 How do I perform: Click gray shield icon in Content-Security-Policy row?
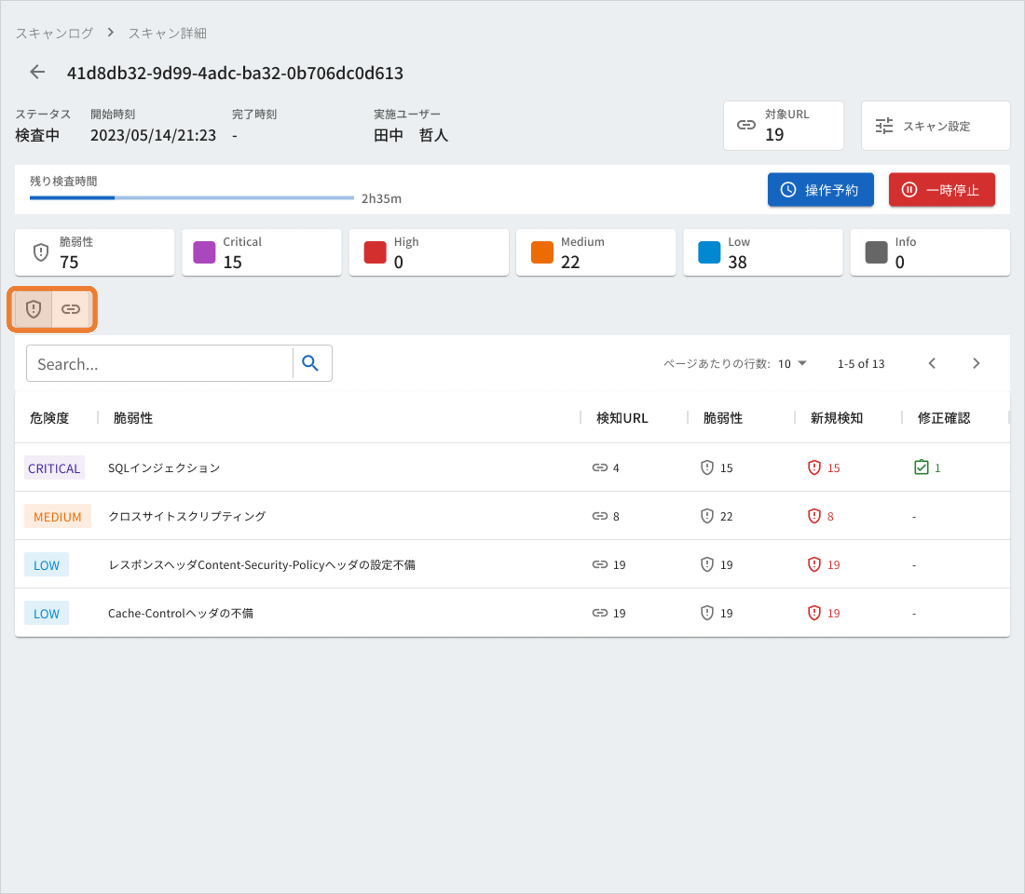click(707, 564)
